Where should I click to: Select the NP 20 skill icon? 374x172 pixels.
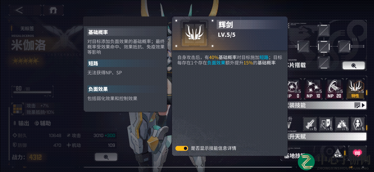point(334,89)
